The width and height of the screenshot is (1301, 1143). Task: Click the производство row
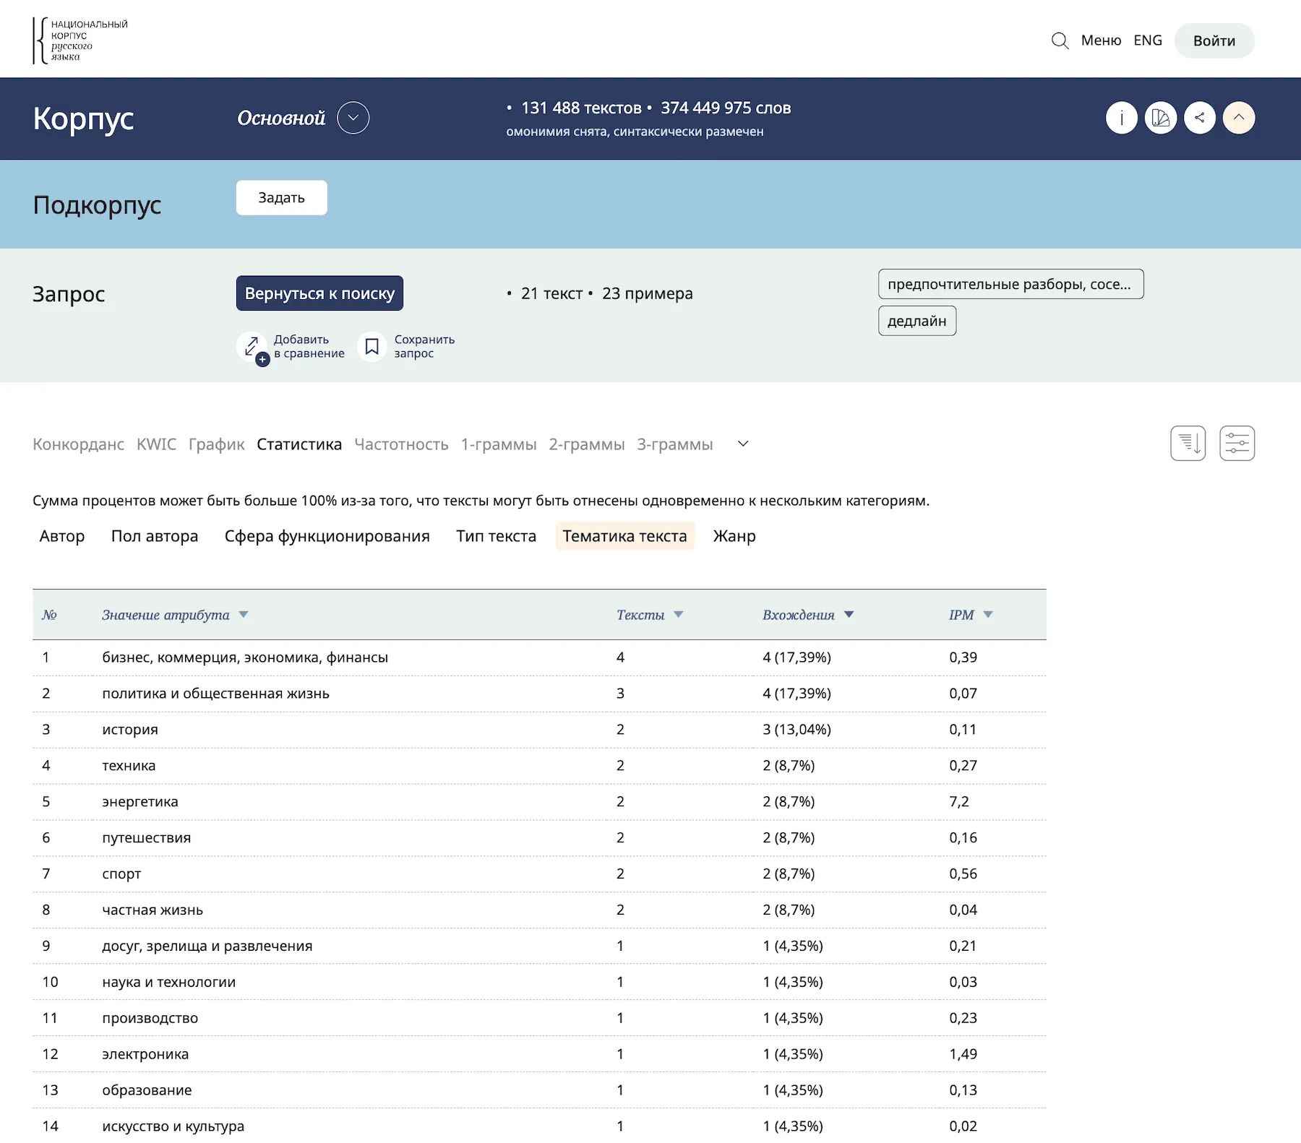tap(539, 1018)
